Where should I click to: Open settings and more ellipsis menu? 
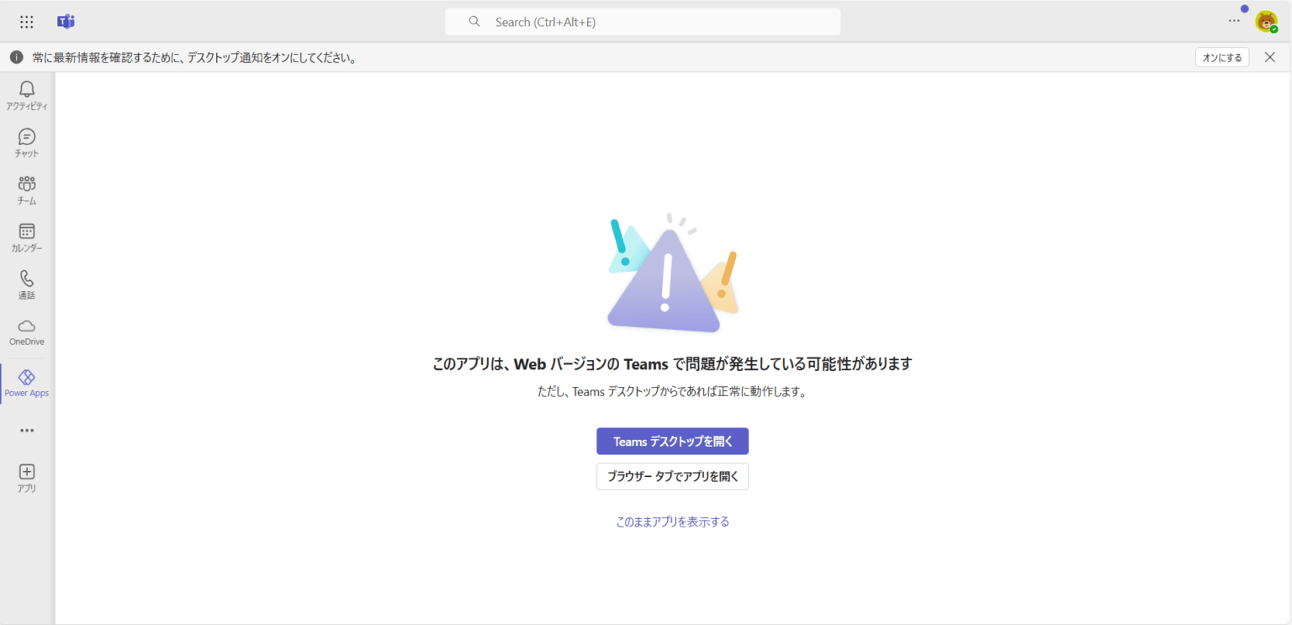point(1234,21)
